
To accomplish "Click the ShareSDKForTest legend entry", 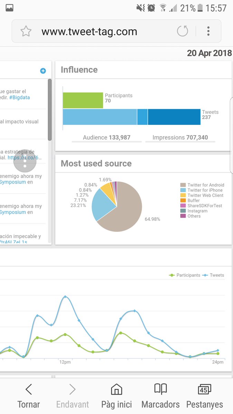I will 201,206.
